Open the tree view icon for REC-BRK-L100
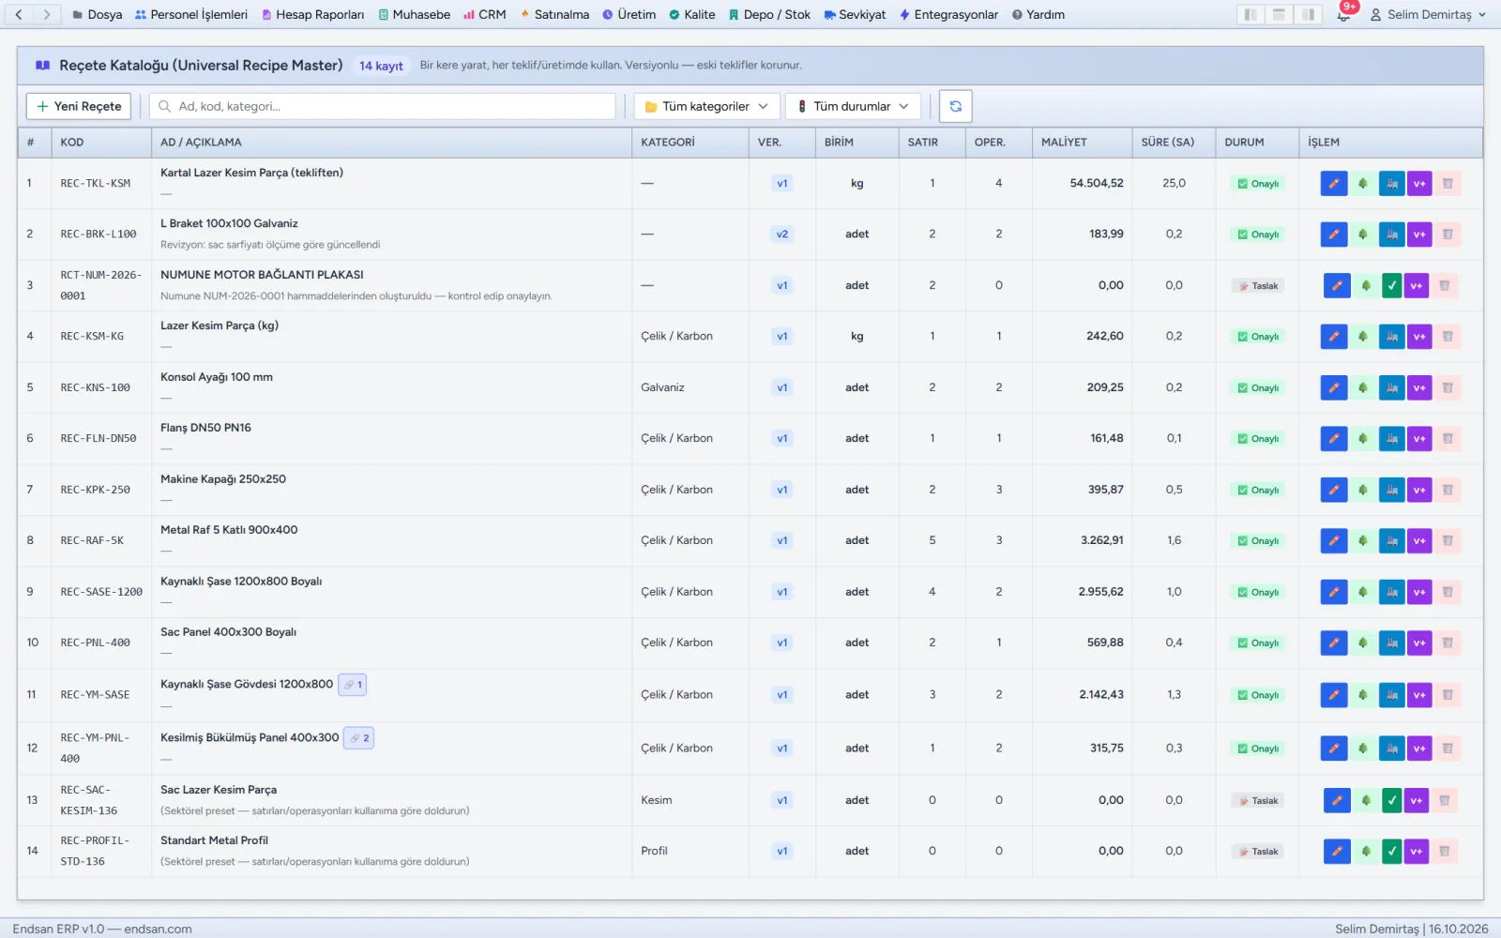This screenshot has height=938, width=1501. [x=1363, y=234]
